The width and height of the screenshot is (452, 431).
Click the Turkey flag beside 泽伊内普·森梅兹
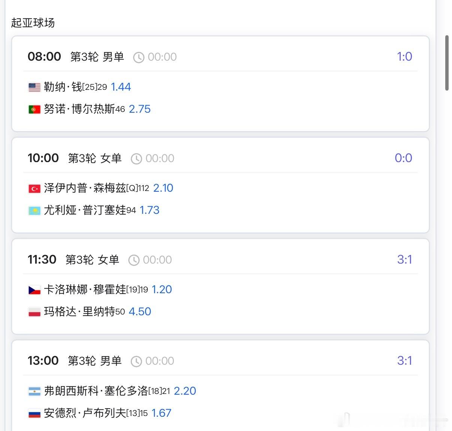click(x=34, y=188)
